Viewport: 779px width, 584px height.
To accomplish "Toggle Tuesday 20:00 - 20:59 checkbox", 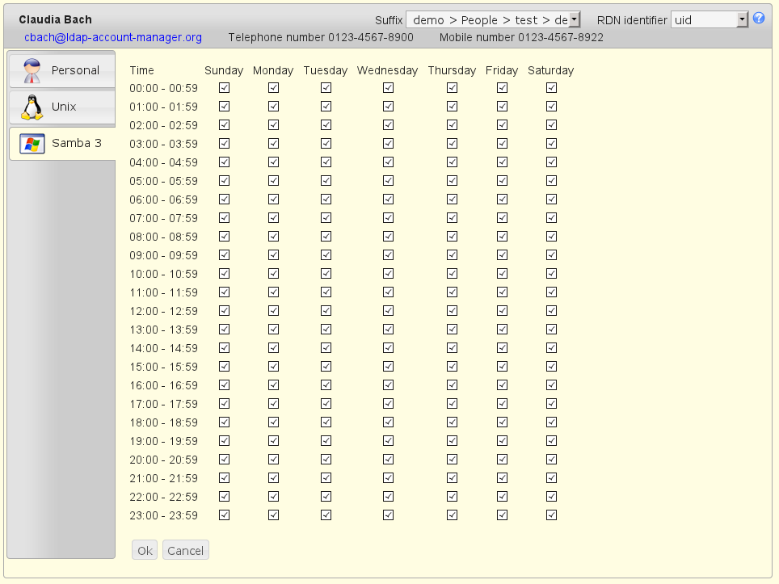I will click(x=326, y=460).
